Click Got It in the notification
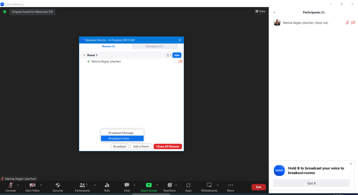The height and width of the screenshot is (195, 358). pos(311,183)
